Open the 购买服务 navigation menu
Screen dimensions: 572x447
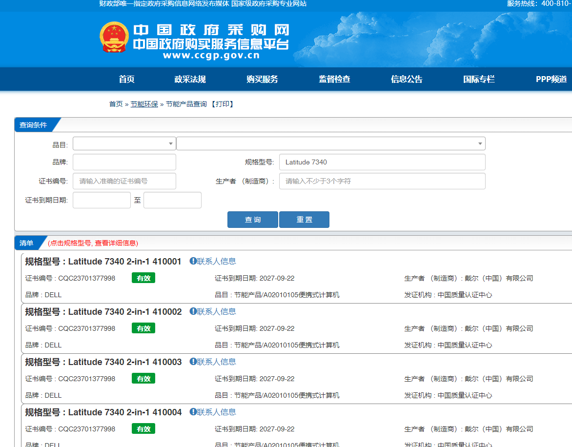pyautogui.click(x=262, y=79)
